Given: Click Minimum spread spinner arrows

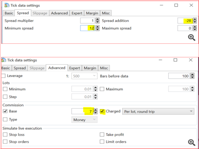Looking at the screenshot, I should point(97,28).
